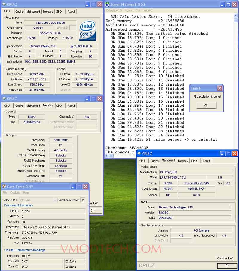This screenshot has height=271, width=239.
Task: Click Super PI horizontal scrollbar left arrow
Action: point(107,156)
